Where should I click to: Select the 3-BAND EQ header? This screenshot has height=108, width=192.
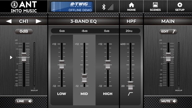[83, 21]
